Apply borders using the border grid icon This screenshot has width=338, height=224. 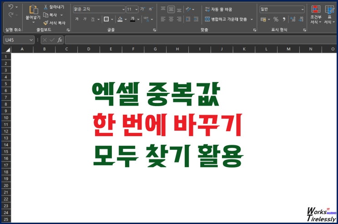click(106, 19)
